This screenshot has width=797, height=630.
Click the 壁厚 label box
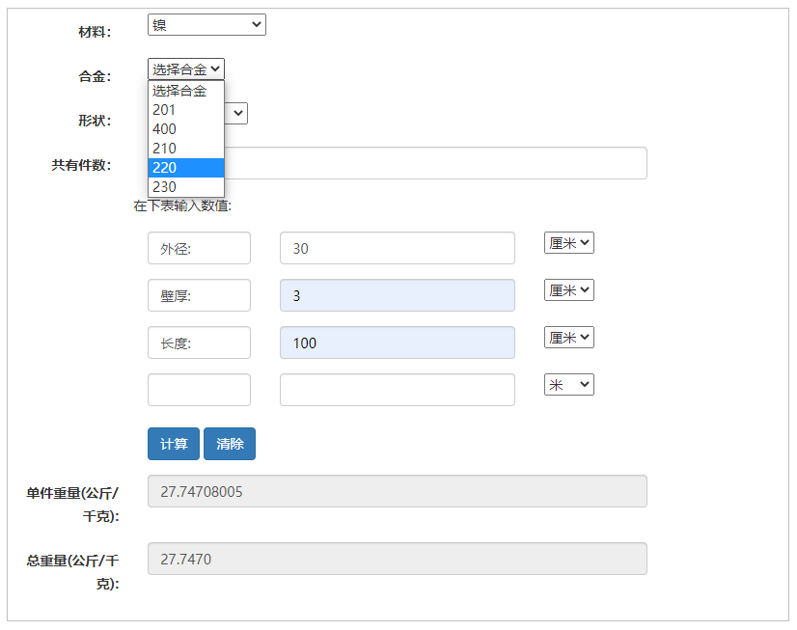199,295
